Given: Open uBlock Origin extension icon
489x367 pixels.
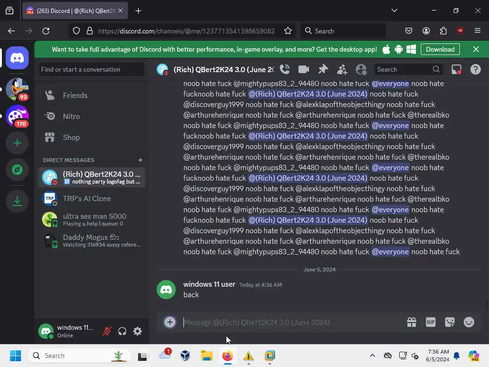Looking at the screenshot, I should pyautogui.click(x=460, y=31).
